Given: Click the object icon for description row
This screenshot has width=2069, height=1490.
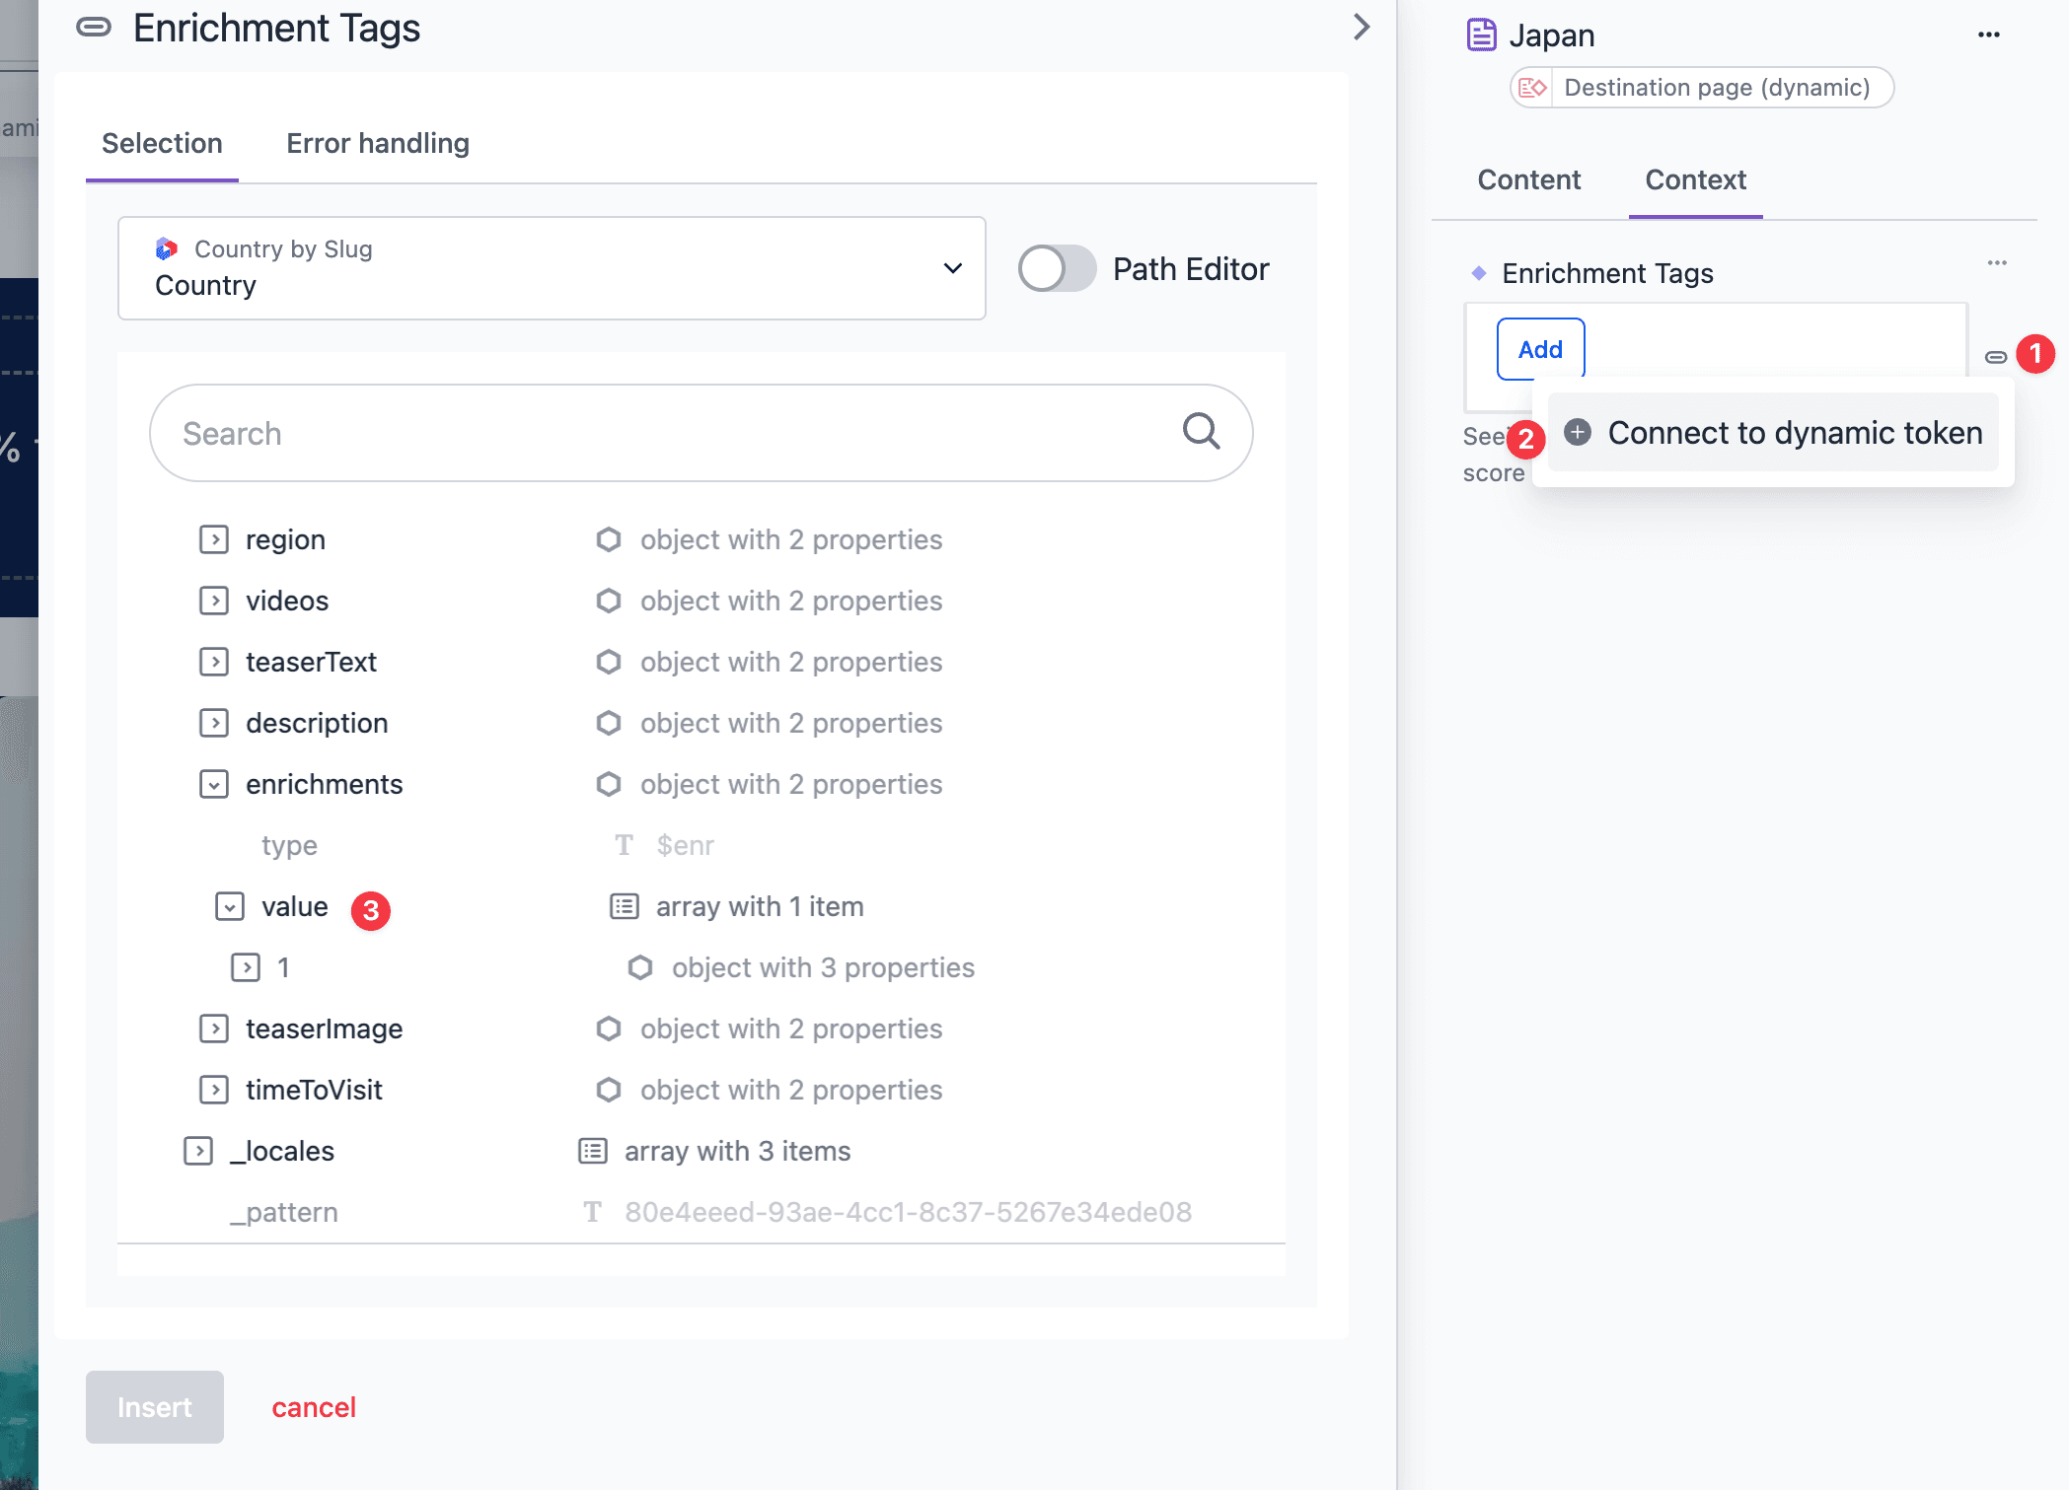Looking at the screenshot, I should coord(609,723).
